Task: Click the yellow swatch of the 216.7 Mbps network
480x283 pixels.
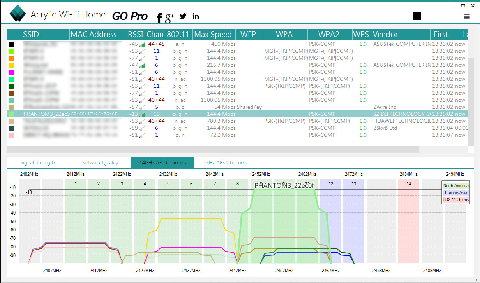Action: (x=11, y=65)
